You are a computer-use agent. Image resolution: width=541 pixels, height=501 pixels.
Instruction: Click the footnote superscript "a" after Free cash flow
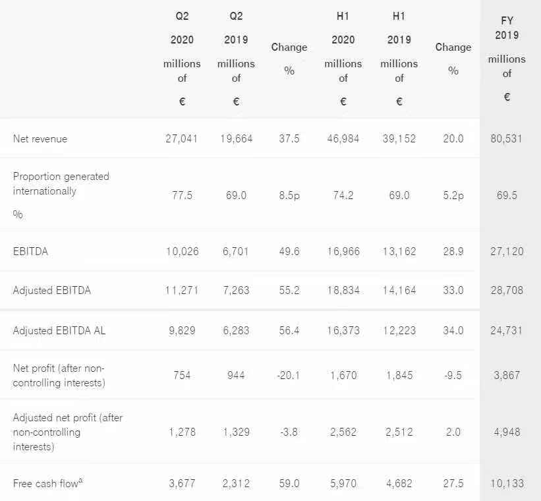coord(80,481)
